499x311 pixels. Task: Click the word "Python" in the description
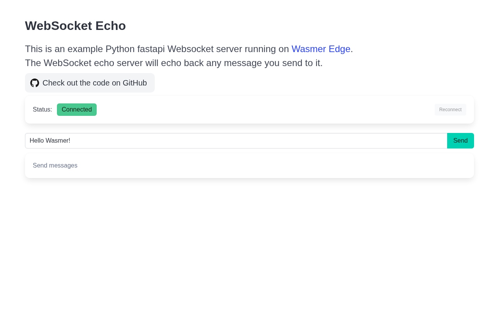click(120, 49)
